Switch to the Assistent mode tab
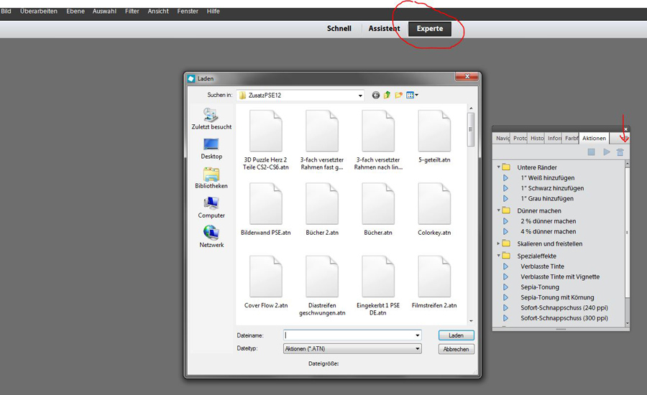 384,29
